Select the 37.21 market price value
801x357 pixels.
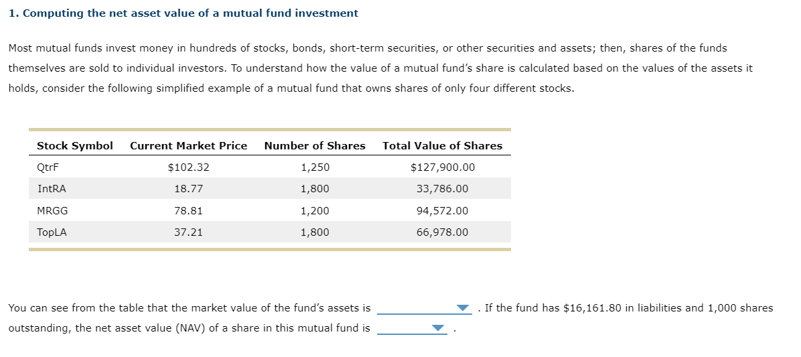pyautogui.click(x=188, y=232)
